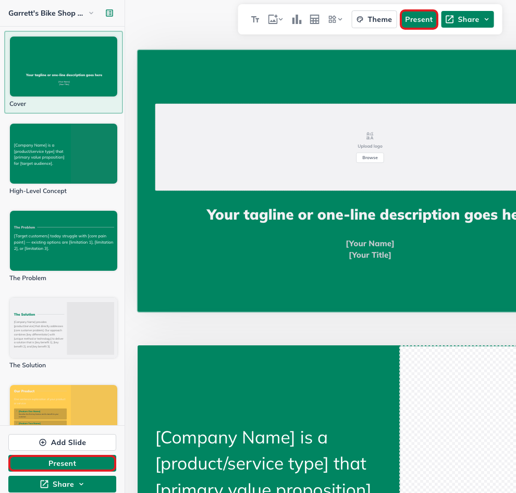Click the Cover slide label
The width and height of the screenshot is (516, 493).
[x=18, y=104]
